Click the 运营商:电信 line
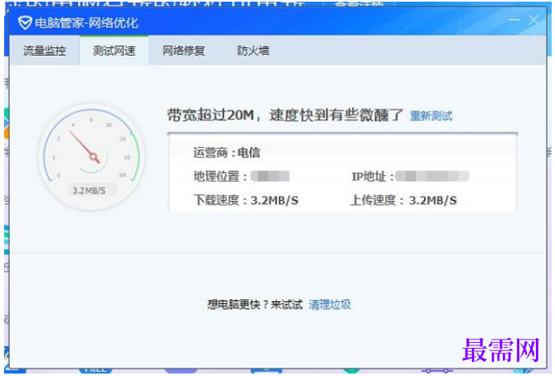The width and height of the screenshot is (555, 376). coord(226,153)
